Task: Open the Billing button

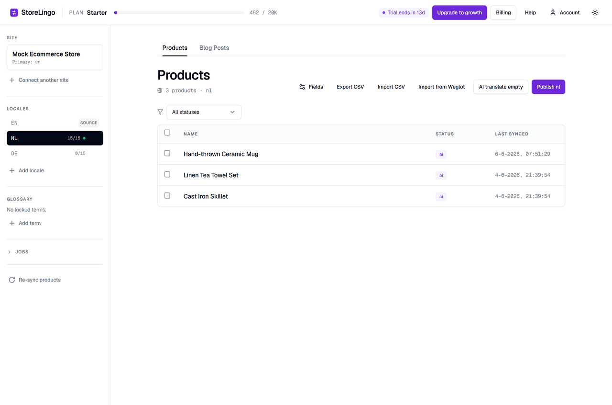Action: click(503, 12)
